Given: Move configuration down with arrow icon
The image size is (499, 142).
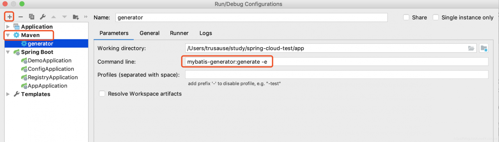Looking at the screenshot, I should (65, 17).
